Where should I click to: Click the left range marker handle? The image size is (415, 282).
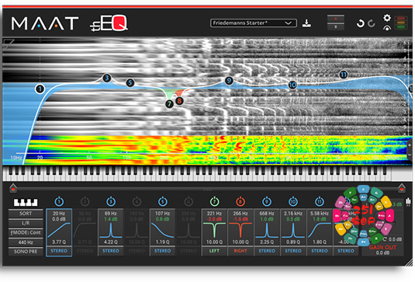click(13, 188)
